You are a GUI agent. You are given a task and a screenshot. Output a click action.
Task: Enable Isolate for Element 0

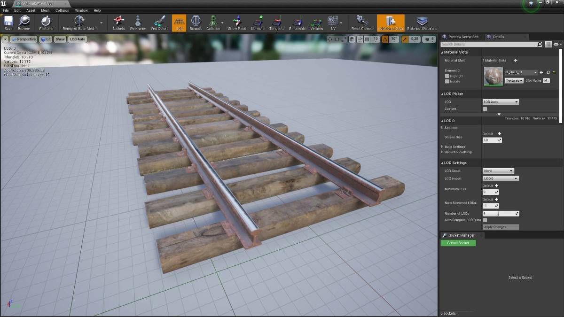[x=447, y=82]
